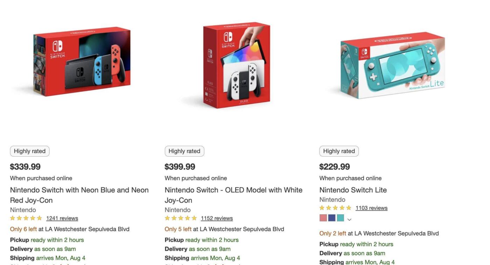Click star rating for the OLED Model
490x265 pixels.
(181, 218)
